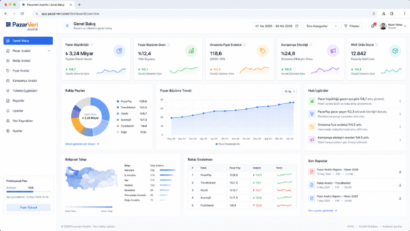Open the notifications bell
The height and width of the screenshot is (231, 410).
point(373,26)
